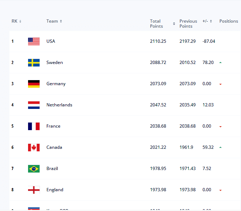Click the Positions column header

click(228, 21)
